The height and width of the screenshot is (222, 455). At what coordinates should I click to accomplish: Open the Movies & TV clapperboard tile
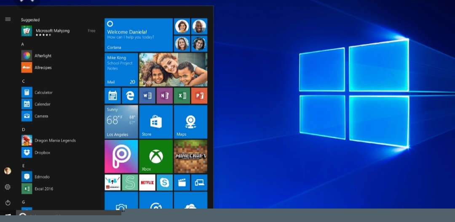(182, 182)
